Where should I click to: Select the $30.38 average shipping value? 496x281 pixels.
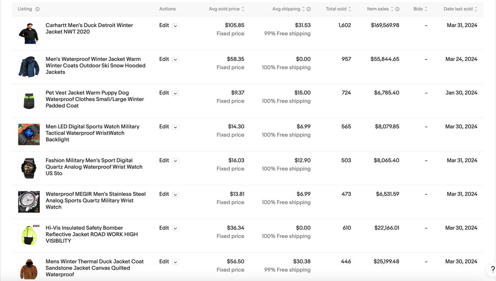(x=302, y=261)
